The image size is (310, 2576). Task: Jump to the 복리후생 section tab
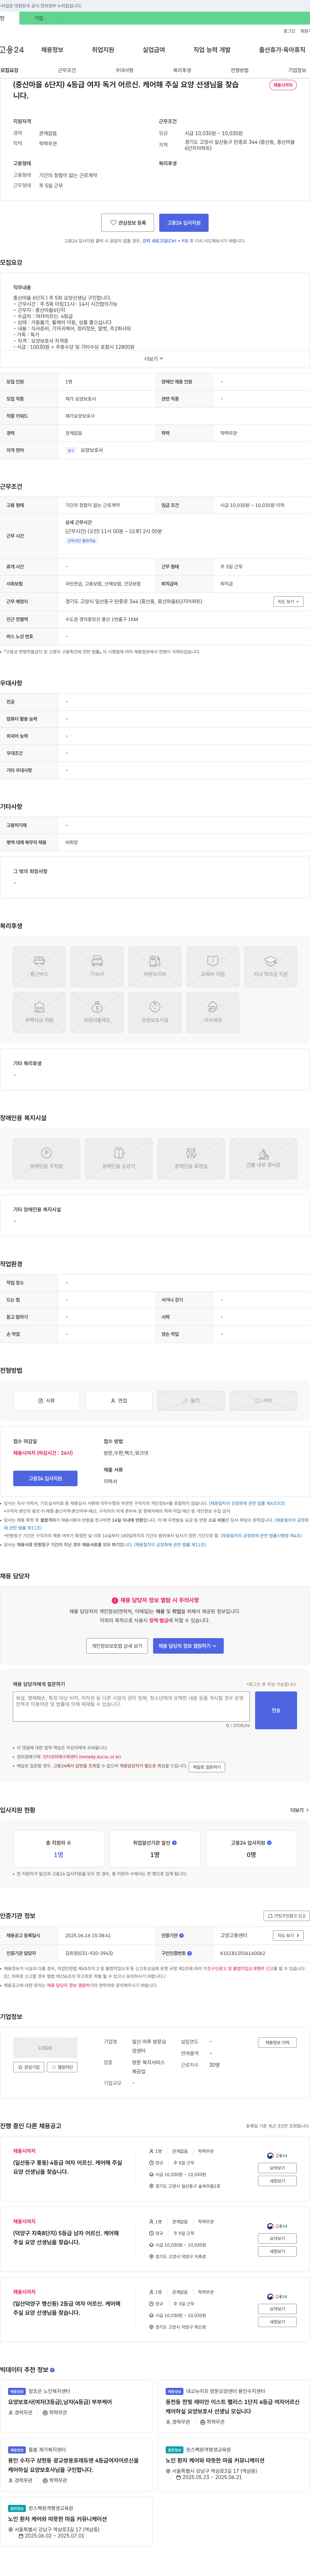(x=182, y=70)
